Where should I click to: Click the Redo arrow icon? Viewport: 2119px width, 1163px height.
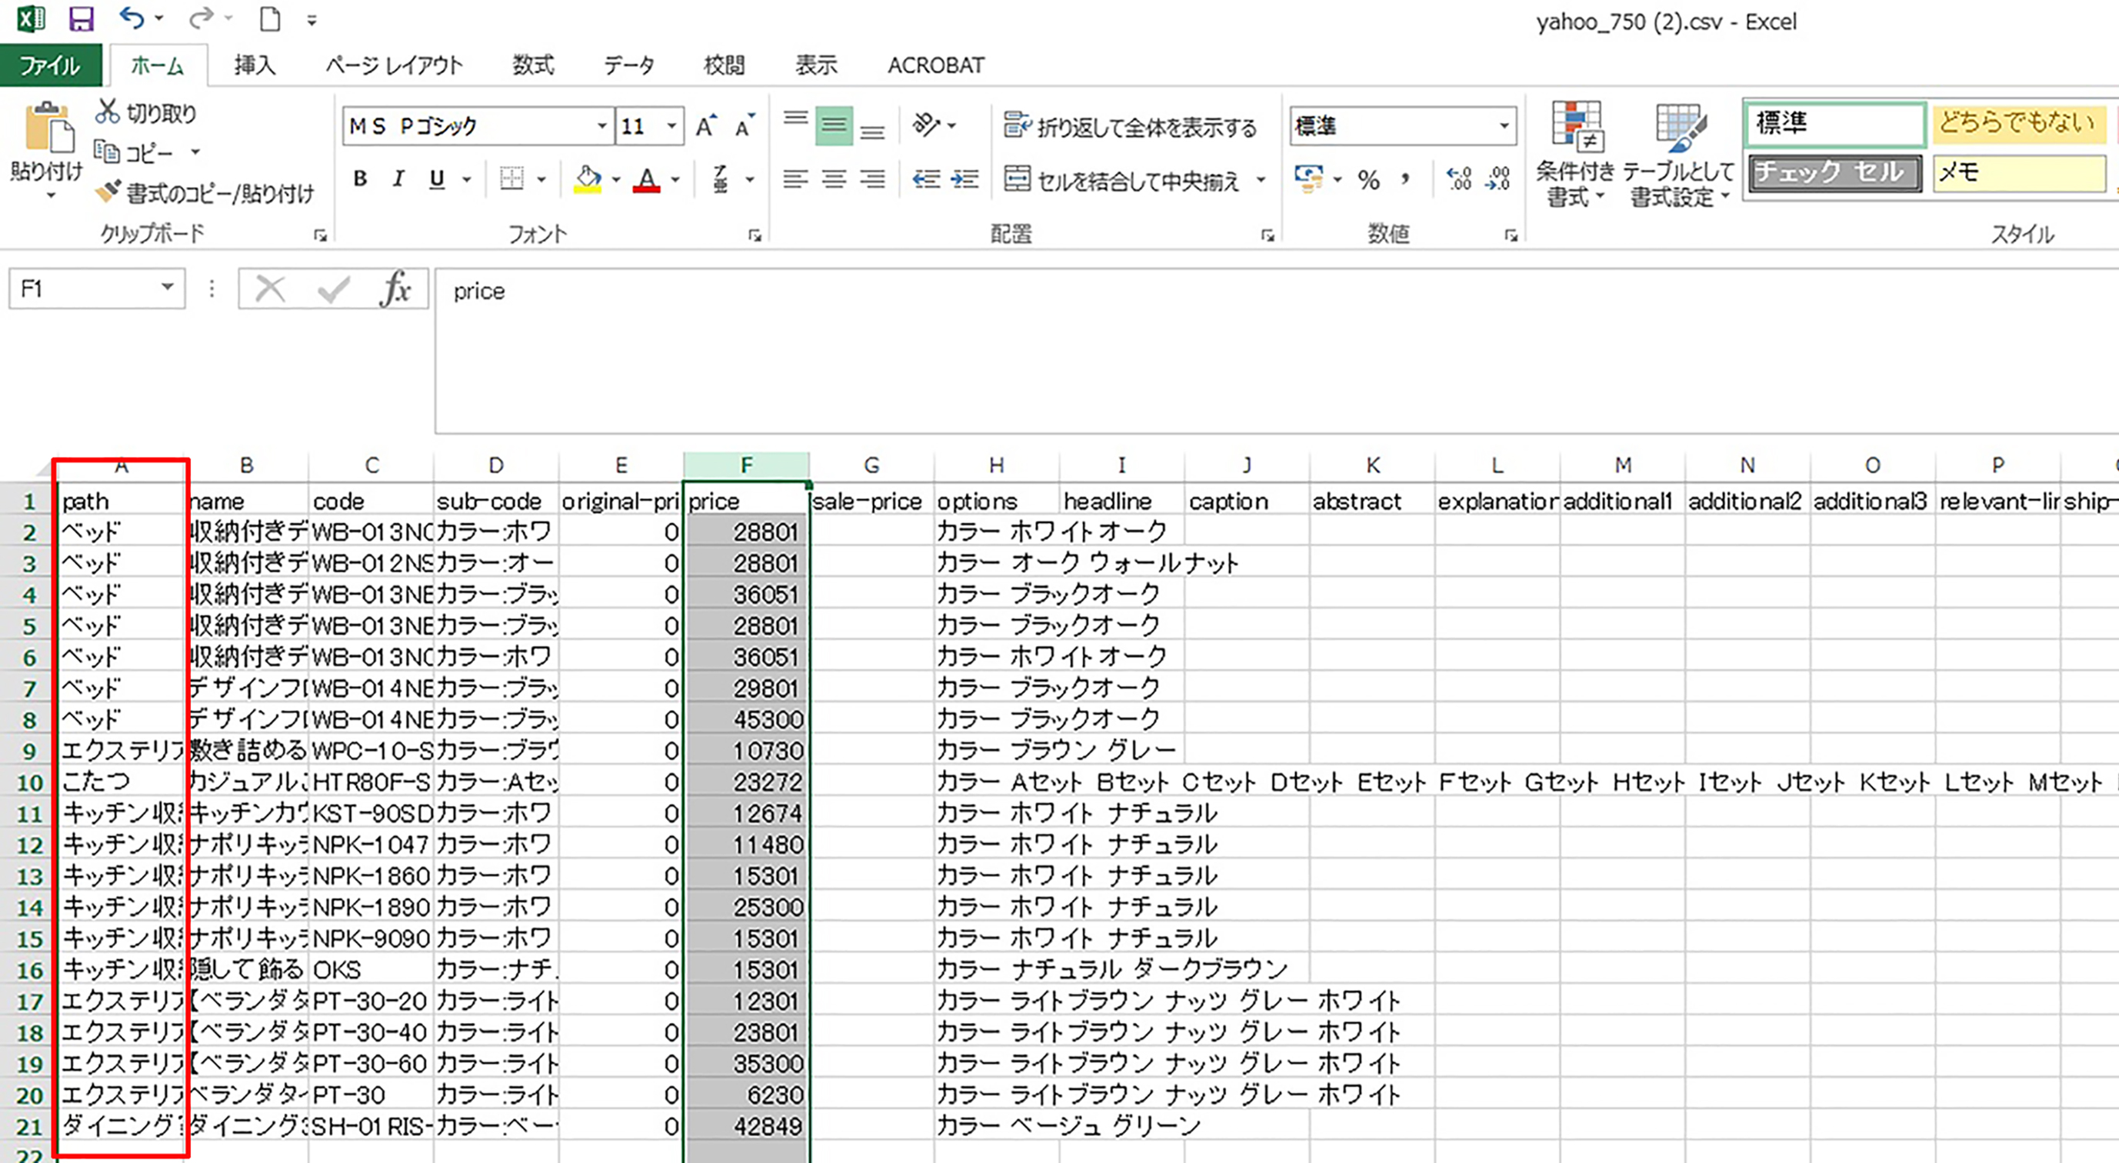(x=202, y=17)
